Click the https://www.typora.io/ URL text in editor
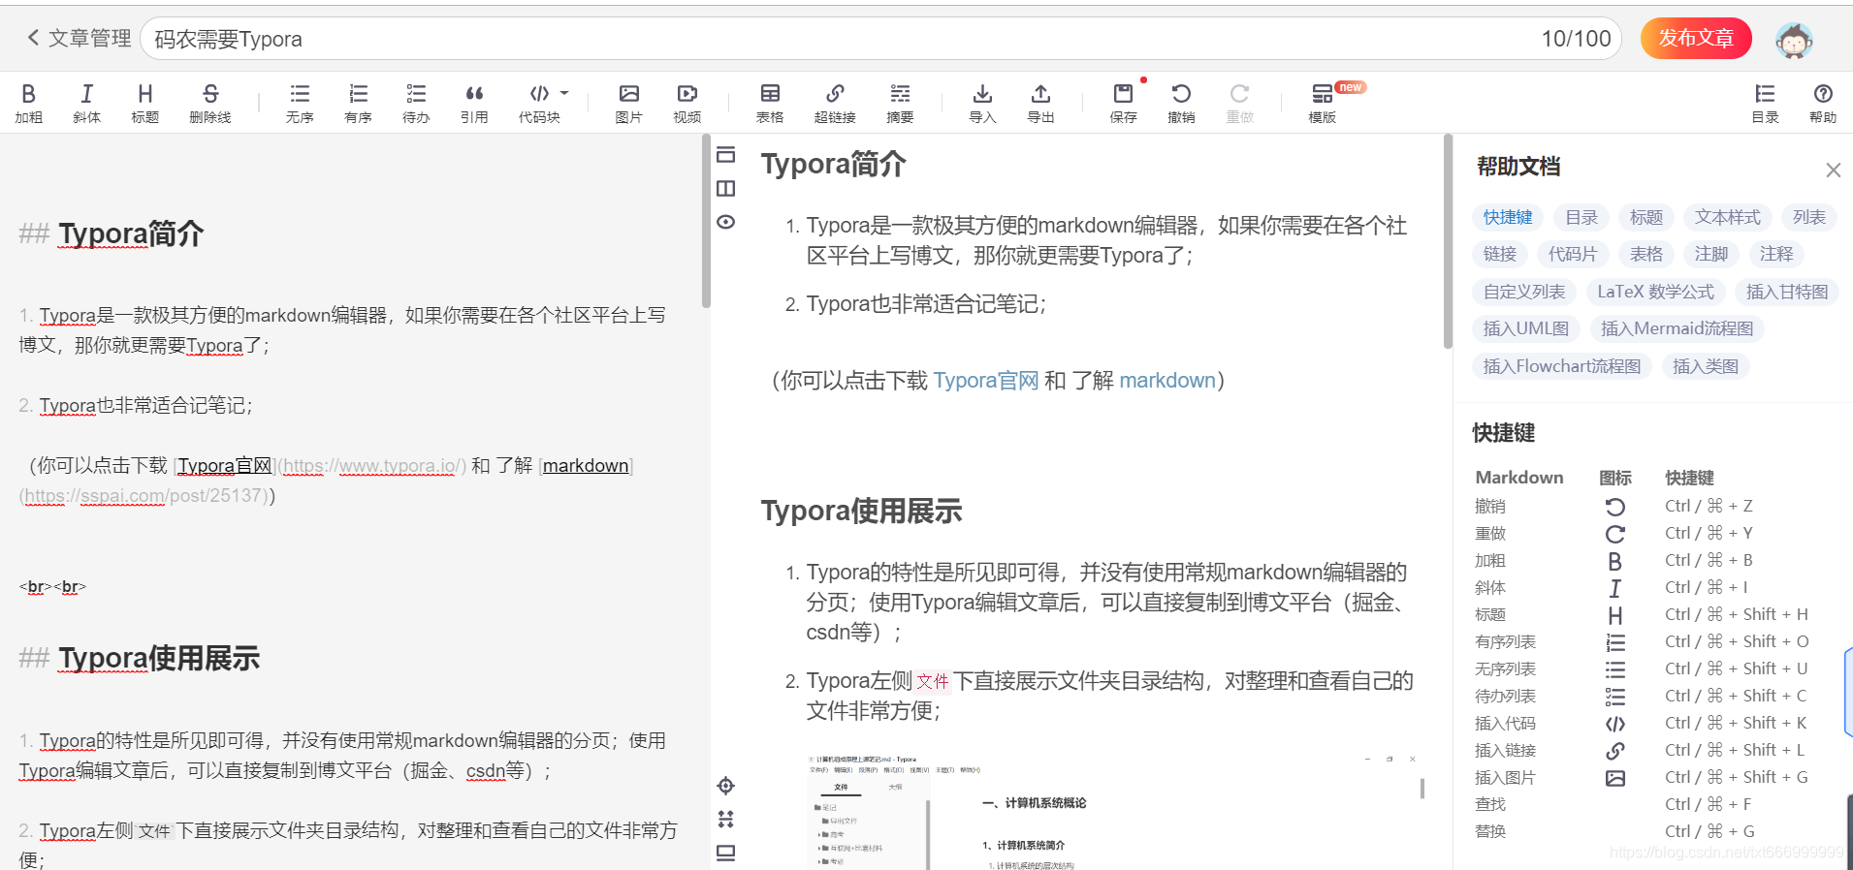 [x=372, y=466]
